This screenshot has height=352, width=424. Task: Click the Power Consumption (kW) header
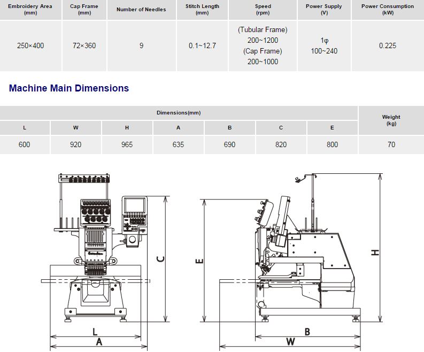click(x=388, y=10)
